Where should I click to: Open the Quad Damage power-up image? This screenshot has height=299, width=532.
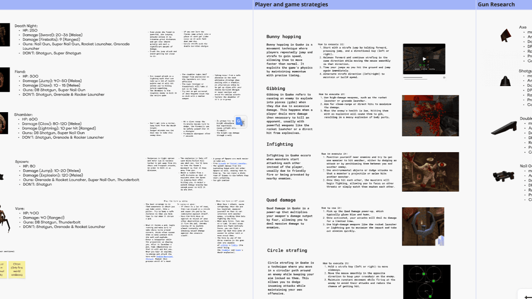423,226
